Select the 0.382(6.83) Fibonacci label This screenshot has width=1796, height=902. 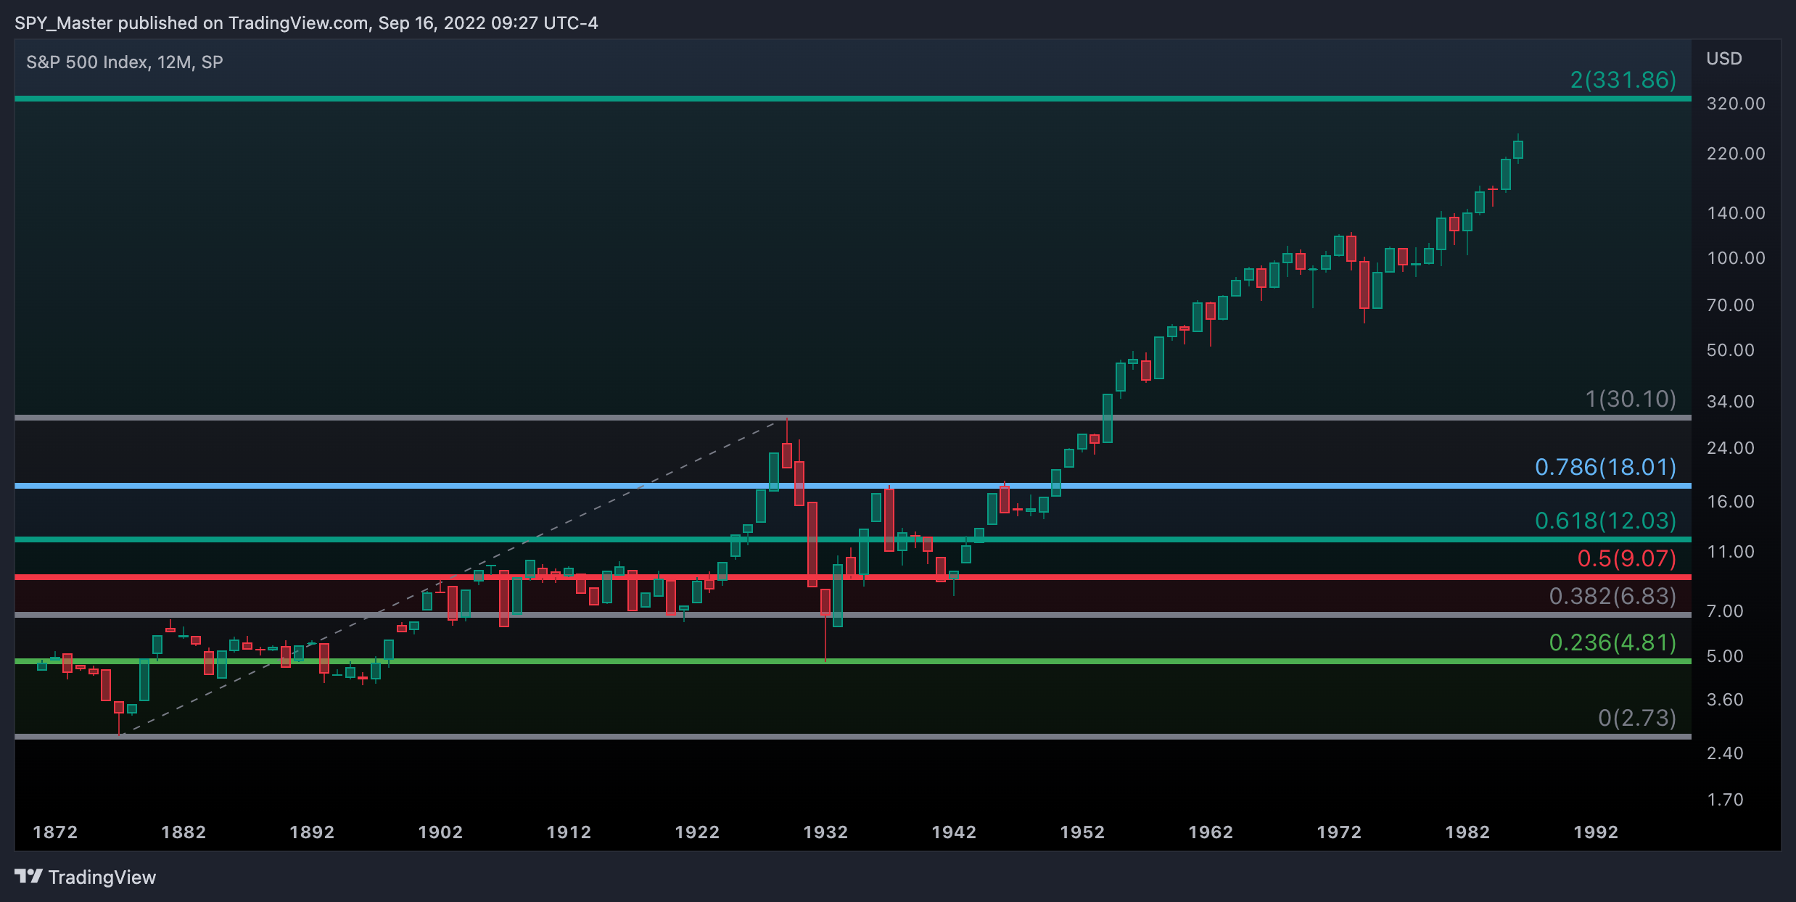tap(1613, 596)
